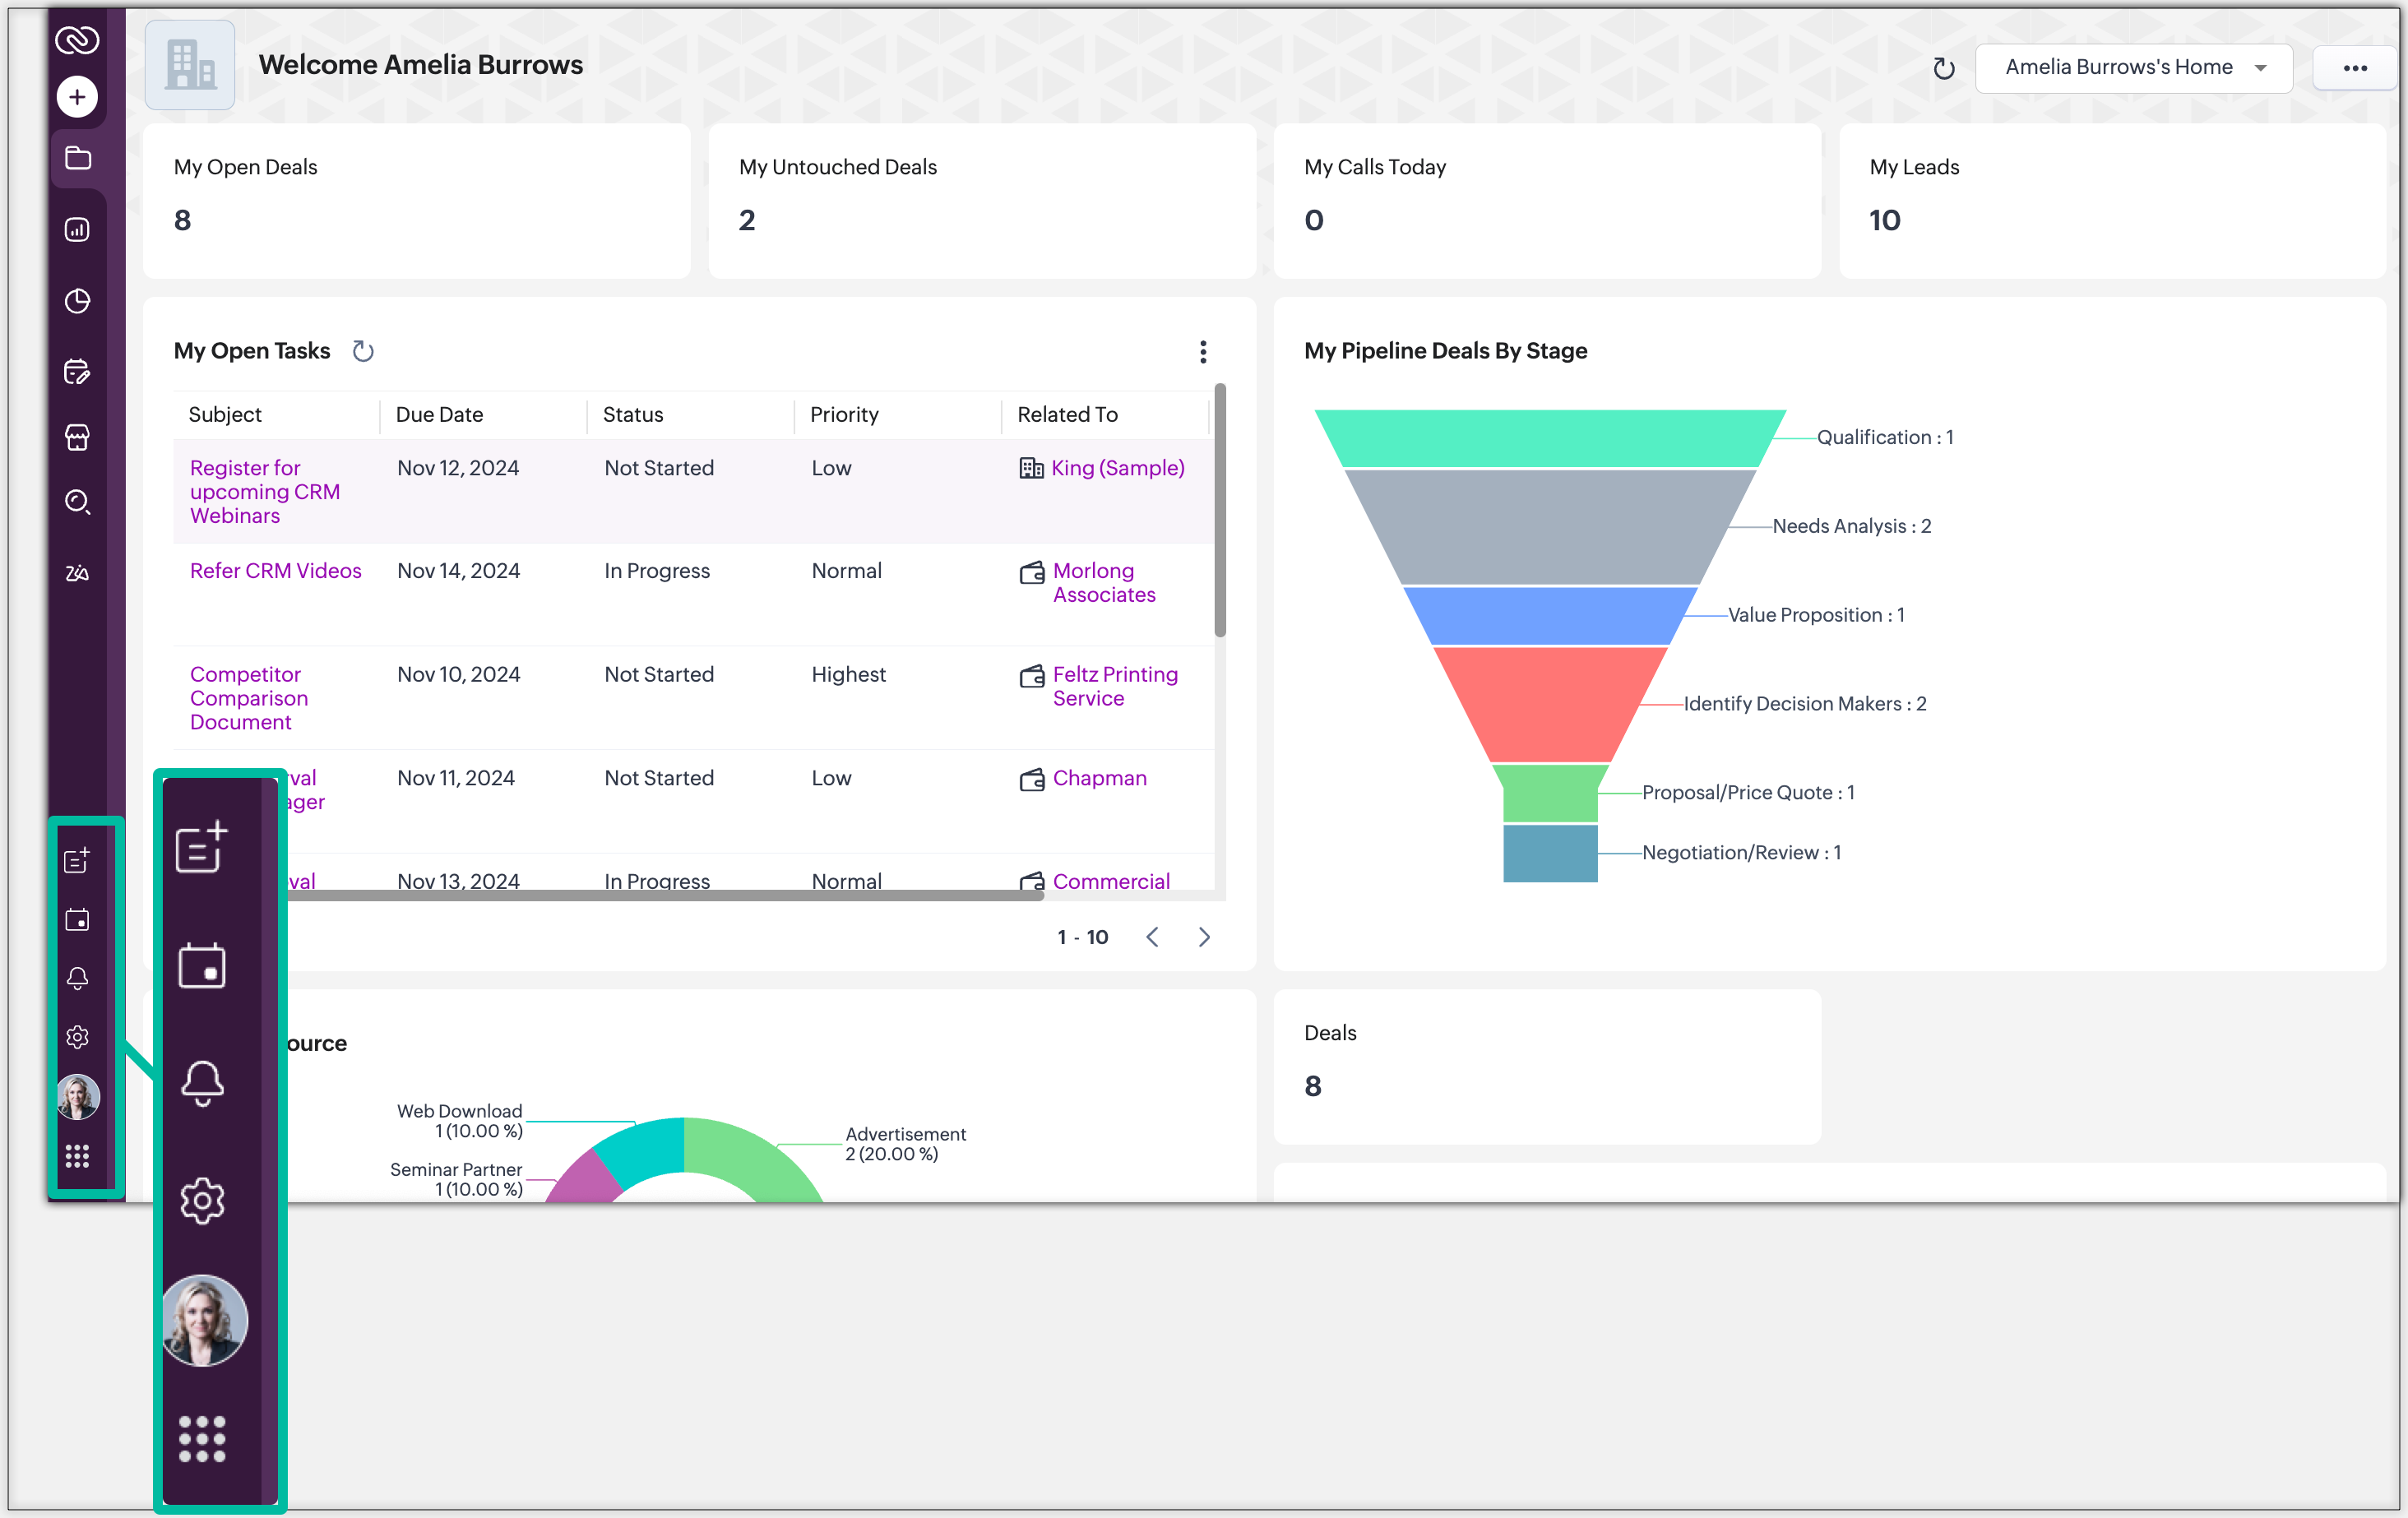Click the company building logo beside Welcome
This screenshot has height=1518, width=2408.
pyautogui.click(x=190, y=65)
